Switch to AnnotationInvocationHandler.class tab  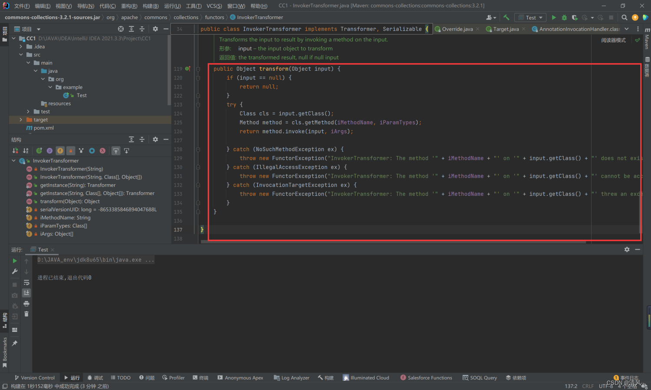pyautogui.click(x=576, y=29)
